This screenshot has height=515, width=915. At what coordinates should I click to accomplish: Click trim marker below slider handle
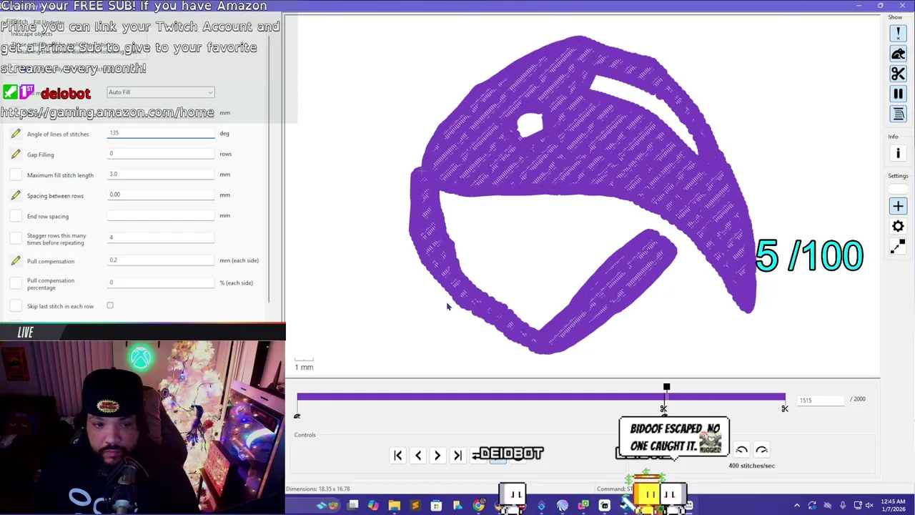tap(663, 408)
